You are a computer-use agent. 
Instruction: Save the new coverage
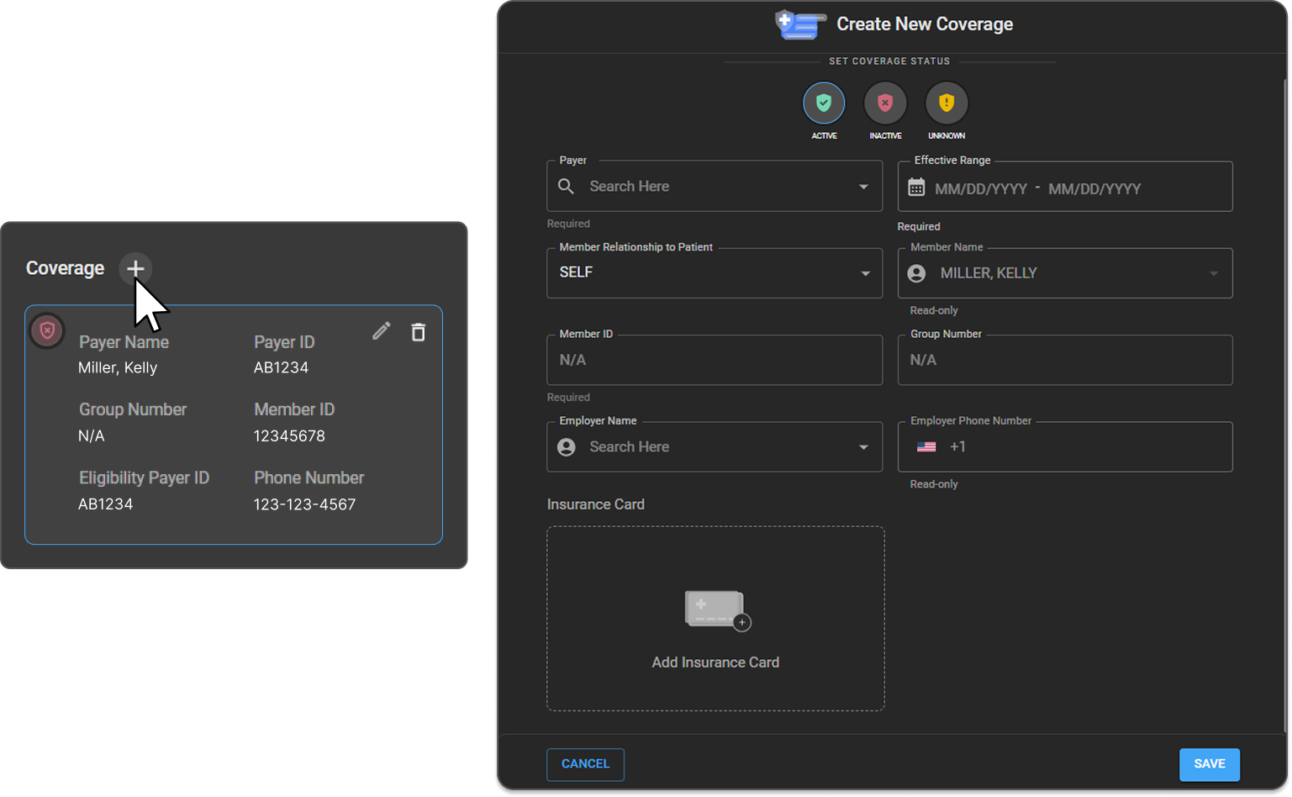click(x=1209, y=764)
